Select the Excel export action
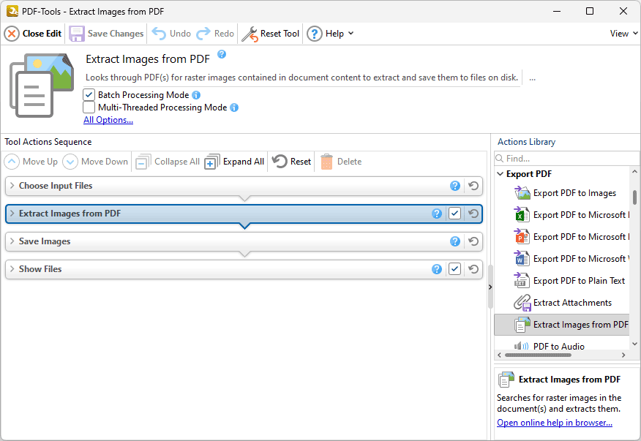This screenshot has width=641, height=441. pos(571,215)
